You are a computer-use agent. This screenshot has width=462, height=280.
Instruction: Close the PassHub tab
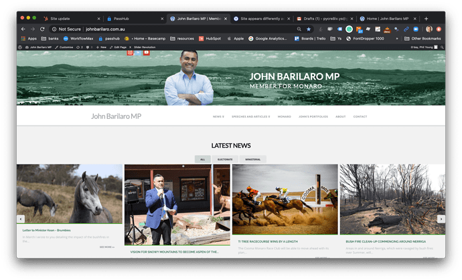[x=162, y=19]
